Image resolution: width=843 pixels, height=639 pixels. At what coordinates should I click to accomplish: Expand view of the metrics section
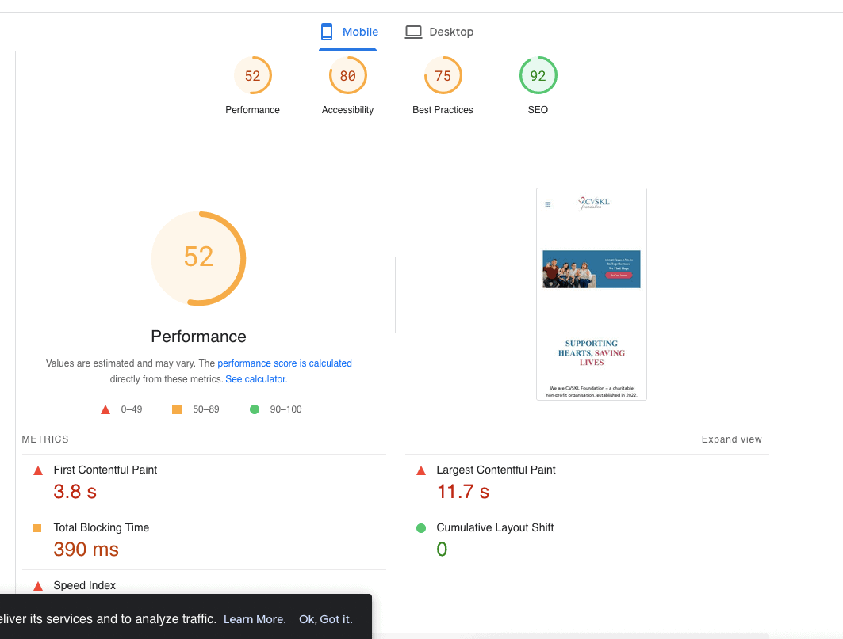(731, 439)
